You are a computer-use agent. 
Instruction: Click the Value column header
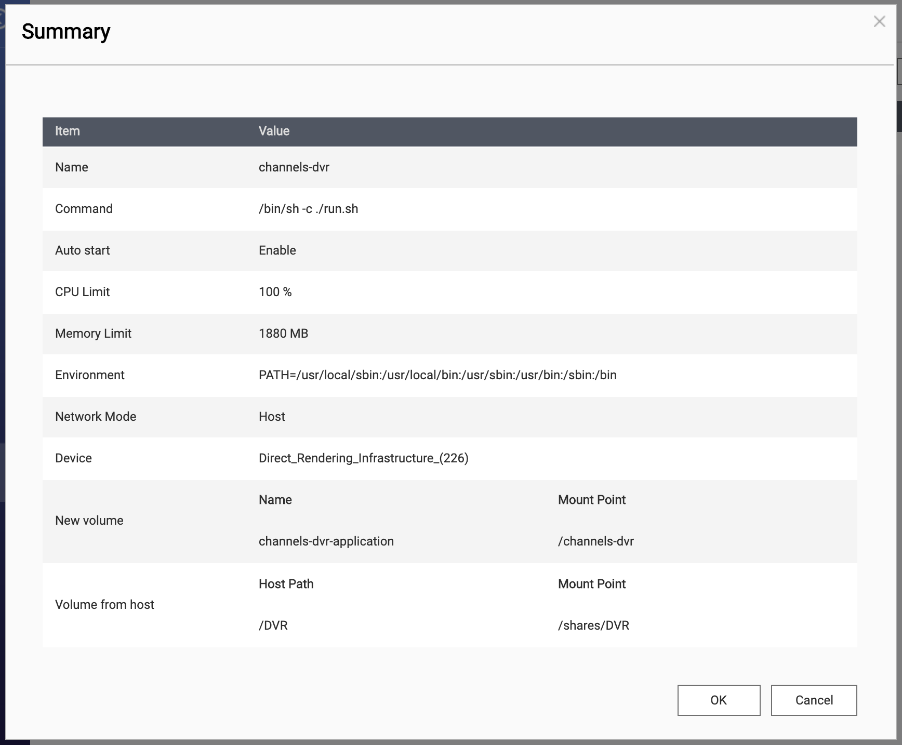(x=274, y=131)
